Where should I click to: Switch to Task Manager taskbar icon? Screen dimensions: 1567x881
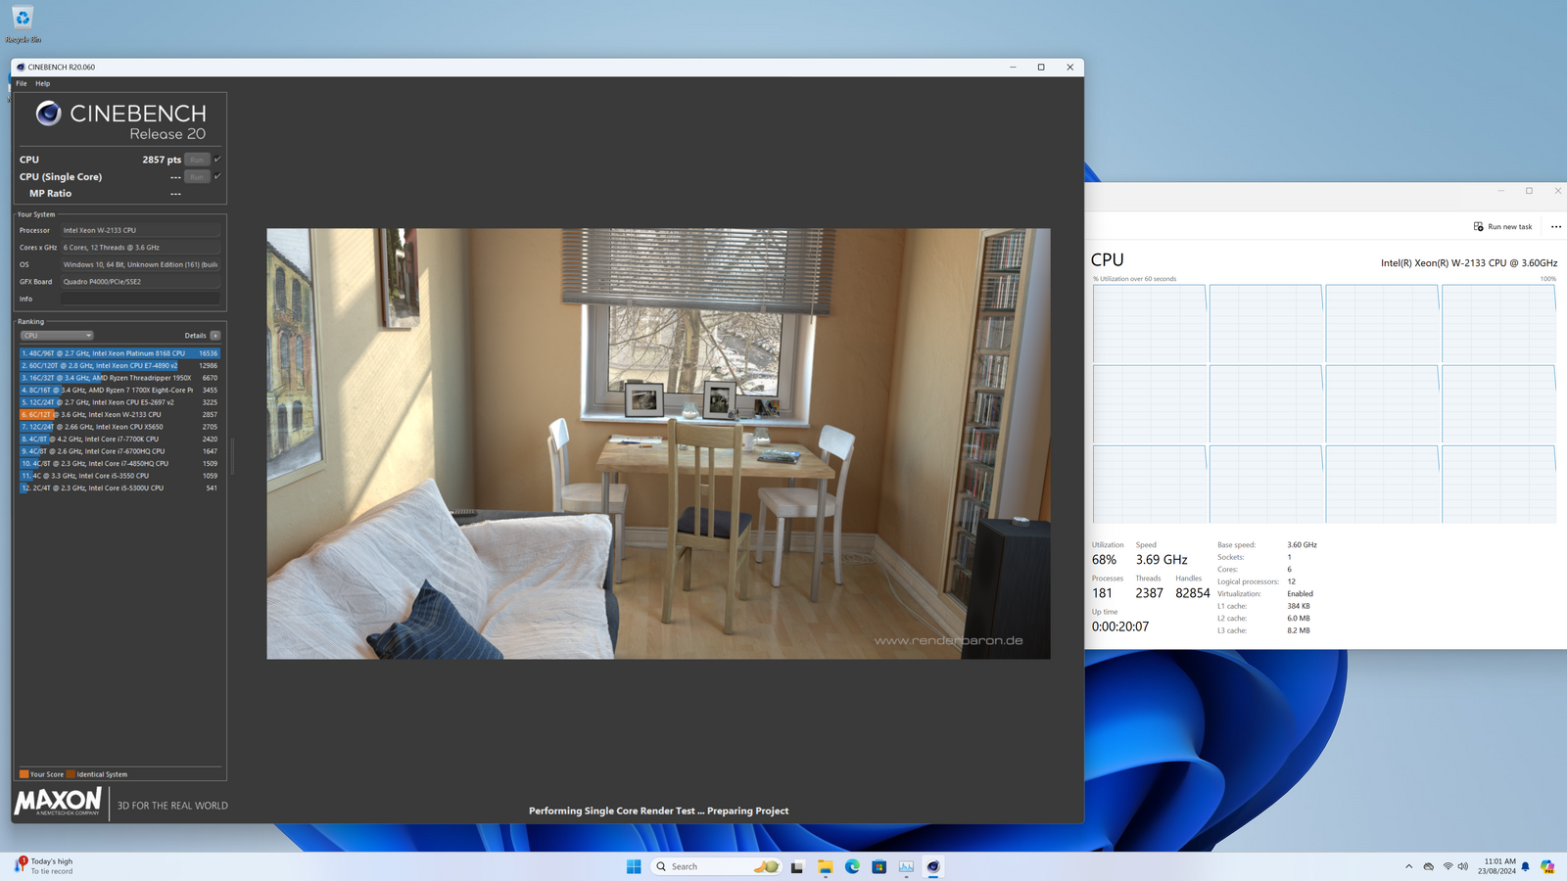tap(906, 866)
